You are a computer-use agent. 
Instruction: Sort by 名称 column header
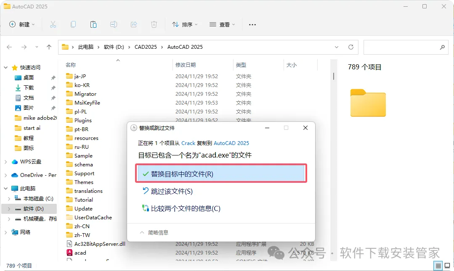[71, 65]
